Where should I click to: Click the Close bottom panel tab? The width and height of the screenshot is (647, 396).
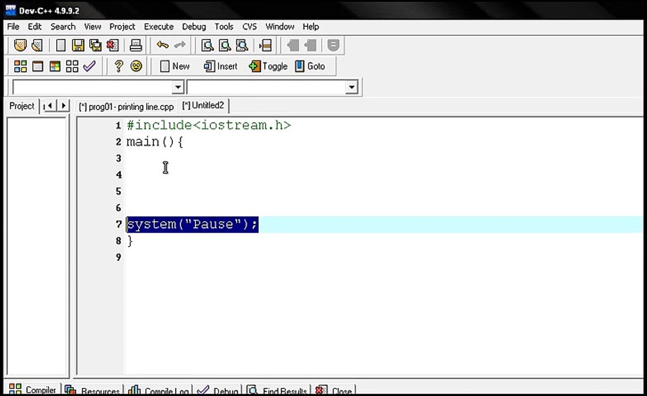click(334, 391)
